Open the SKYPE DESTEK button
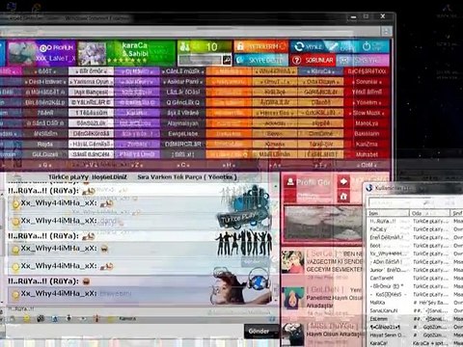This screenshot has width=463, height=347. [260, 60]
